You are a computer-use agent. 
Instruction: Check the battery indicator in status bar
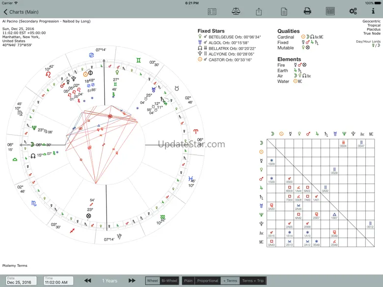(x=378, y=3)
